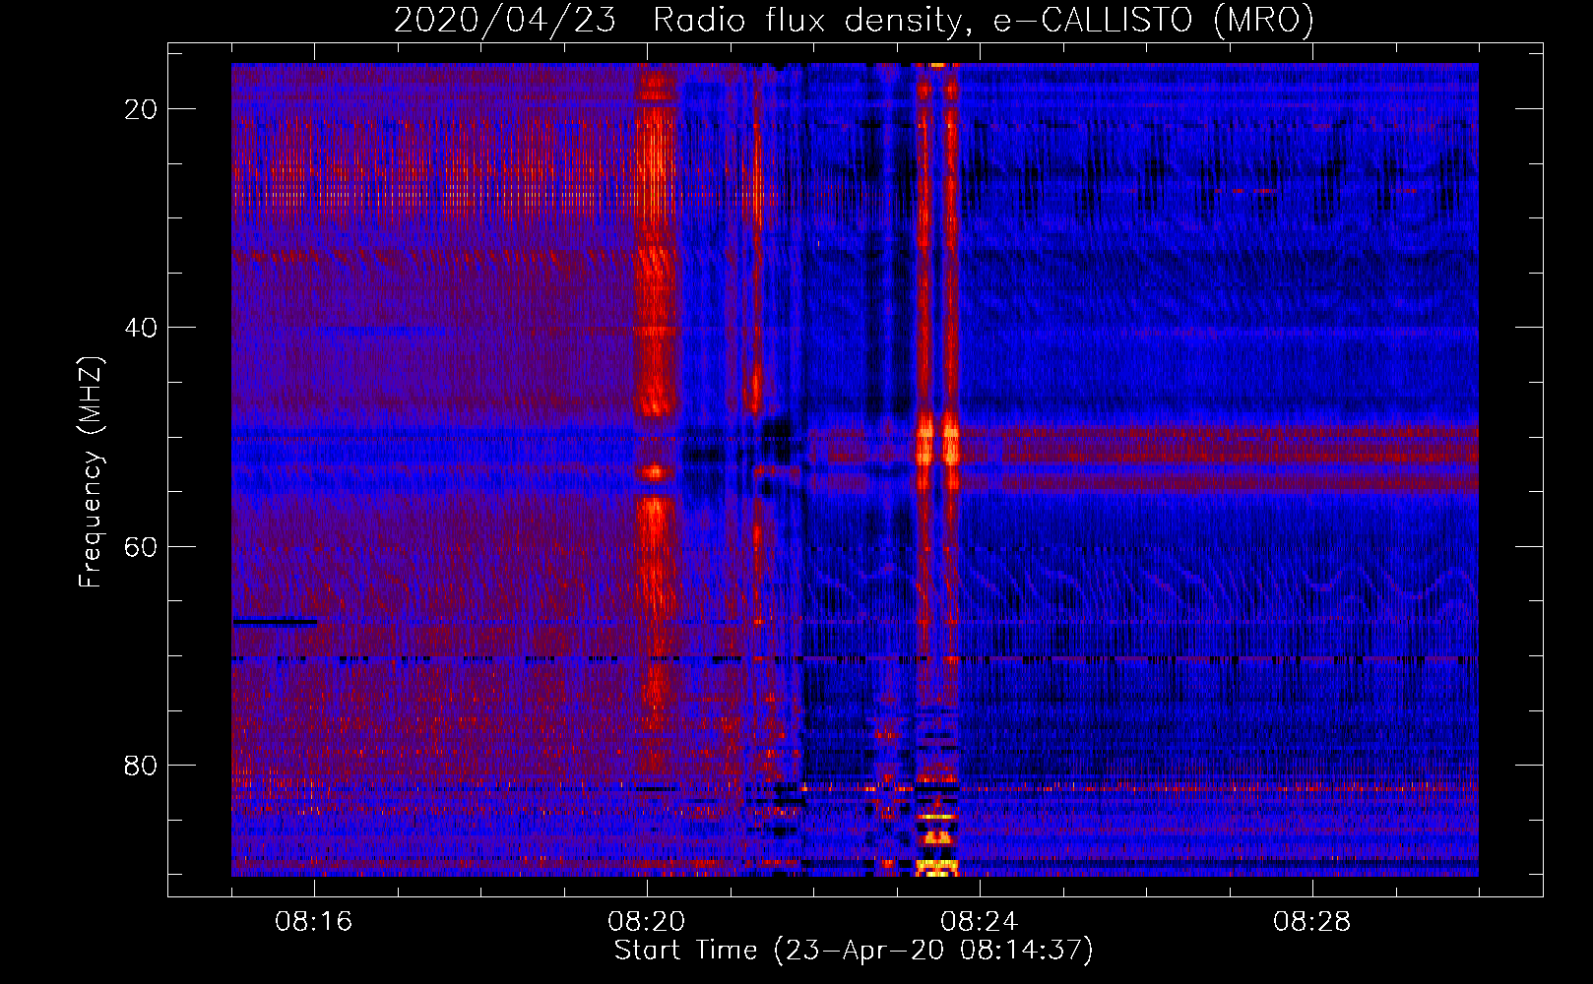Click the '08:28' time tick label
Viewport: 1593px width, 984px height.
click(1311, 922)
